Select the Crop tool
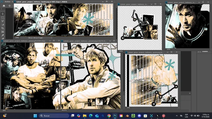The height and width of the screenshot is (119, 212). coord(2,28)
